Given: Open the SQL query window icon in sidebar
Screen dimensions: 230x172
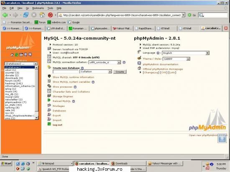Looking at the screenshot, I should (x=21, y=55).
